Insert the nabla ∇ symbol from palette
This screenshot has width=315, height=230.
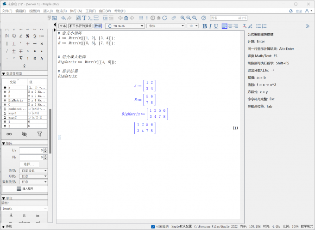pyautogui.click(x=21, y=58)
